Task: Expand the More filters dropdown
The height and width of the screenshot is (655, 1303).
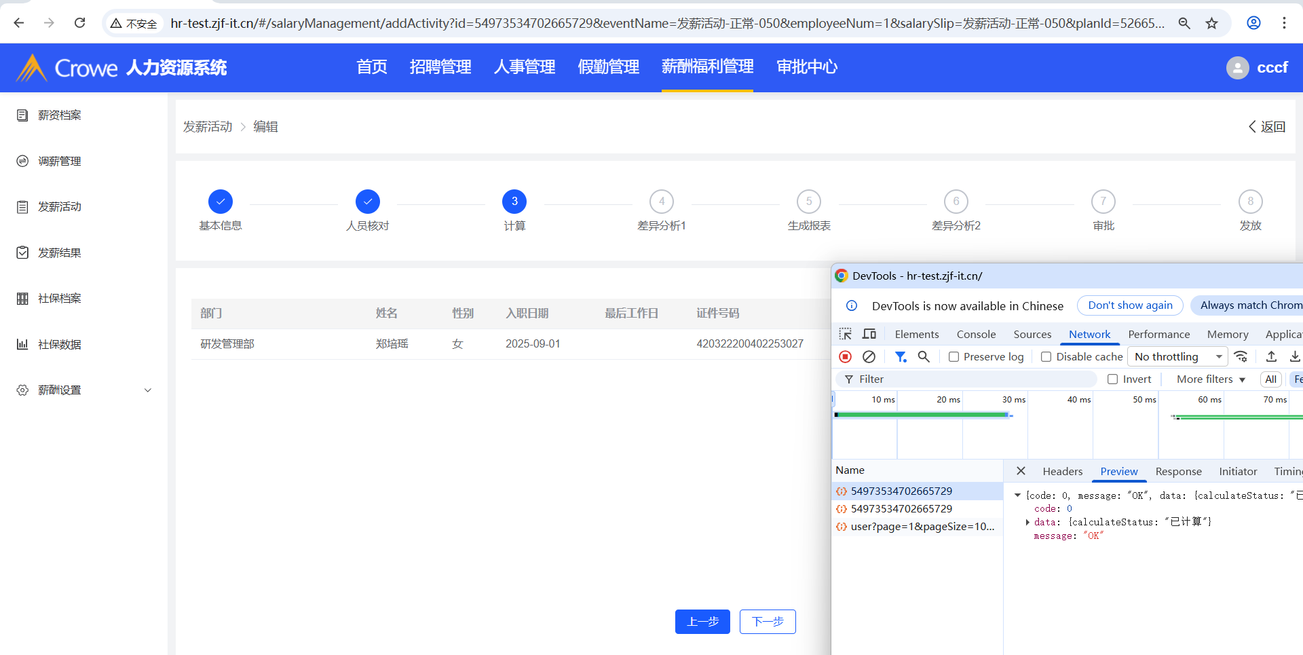Action: point(1211,379)
